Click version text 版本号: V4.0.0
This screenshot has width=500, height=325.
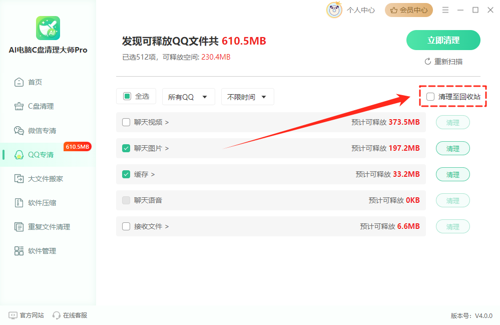click(471, 316)
